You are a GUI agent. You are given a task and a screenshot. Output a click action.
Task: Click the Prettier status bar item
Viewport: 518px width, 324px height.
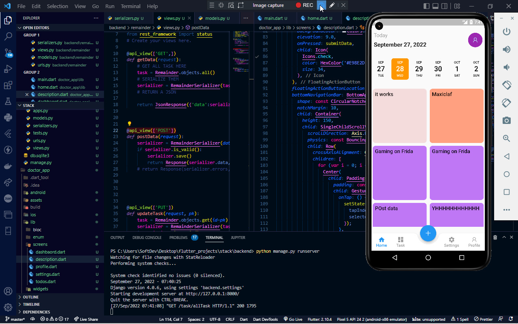coord(484,319)
